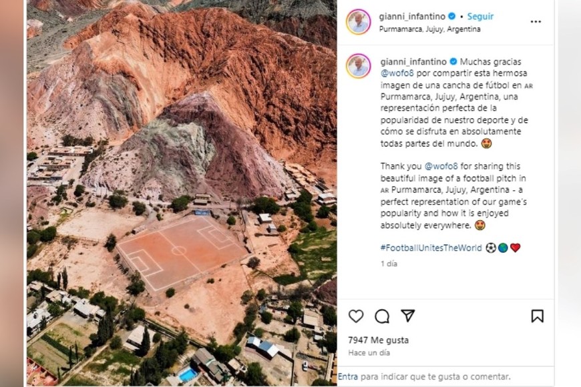
Task: Open comments with the speech bubble icon
Action: point(381,316)
